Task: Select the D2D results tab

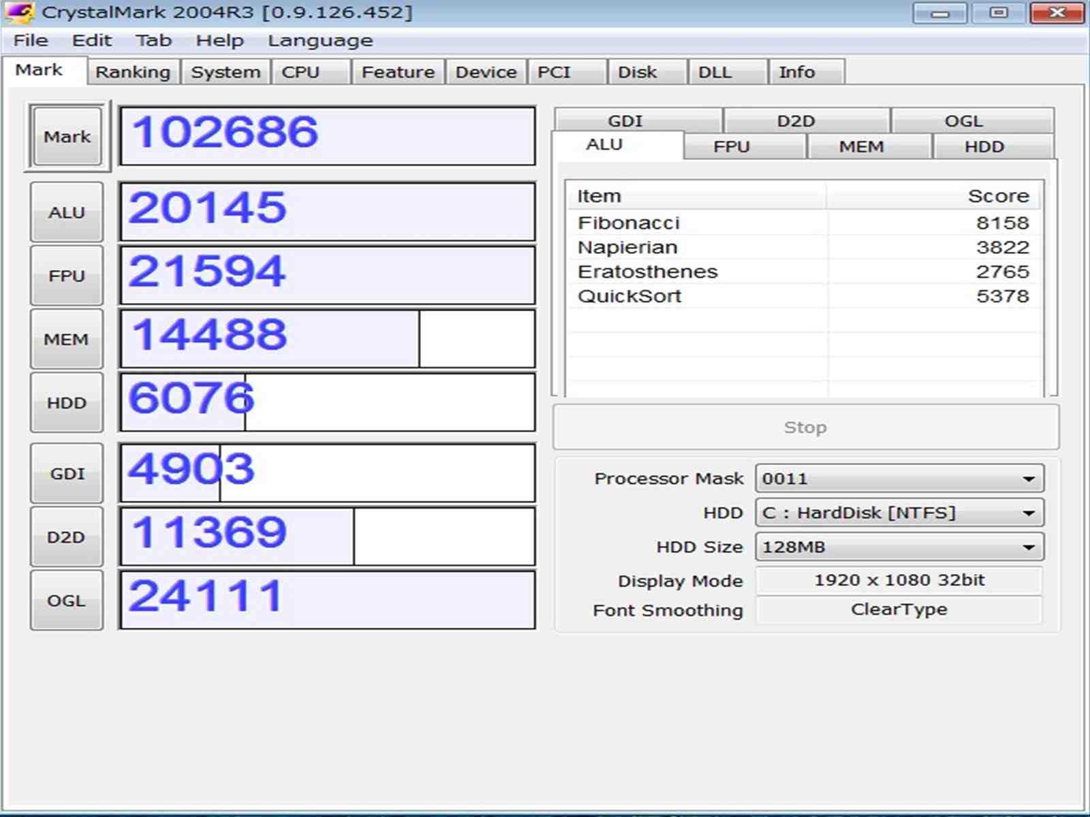Action: pos(796,121)
